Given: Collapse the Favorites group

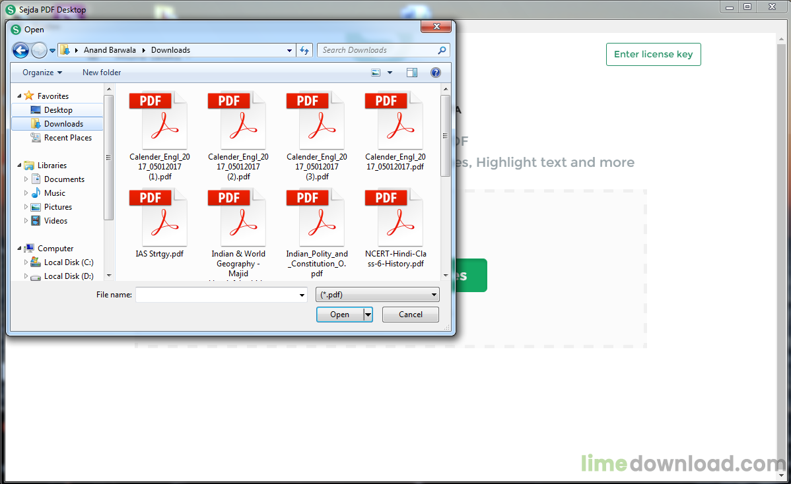Looking at the screenshot, I should pyautogui.click(x=19, y=96).
